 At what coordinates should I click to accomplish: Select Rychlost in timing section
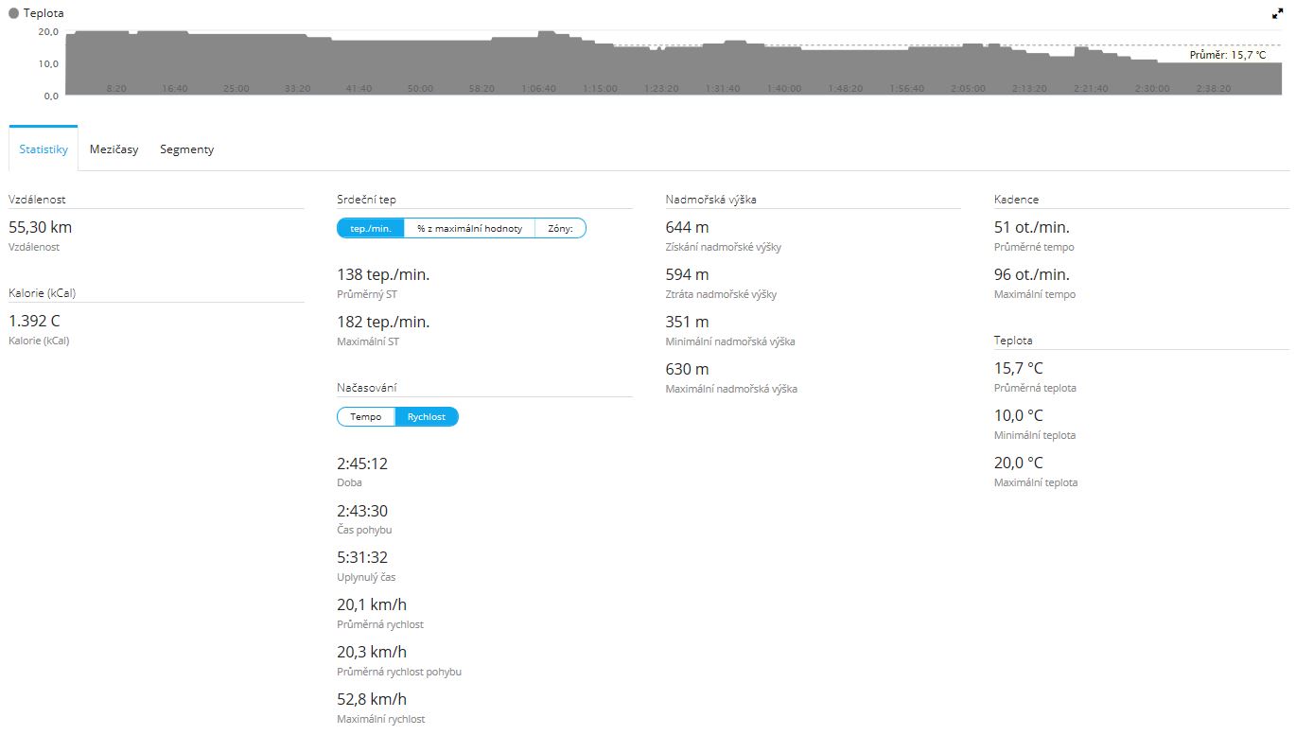pyautogui.click(x=426, y=417)
